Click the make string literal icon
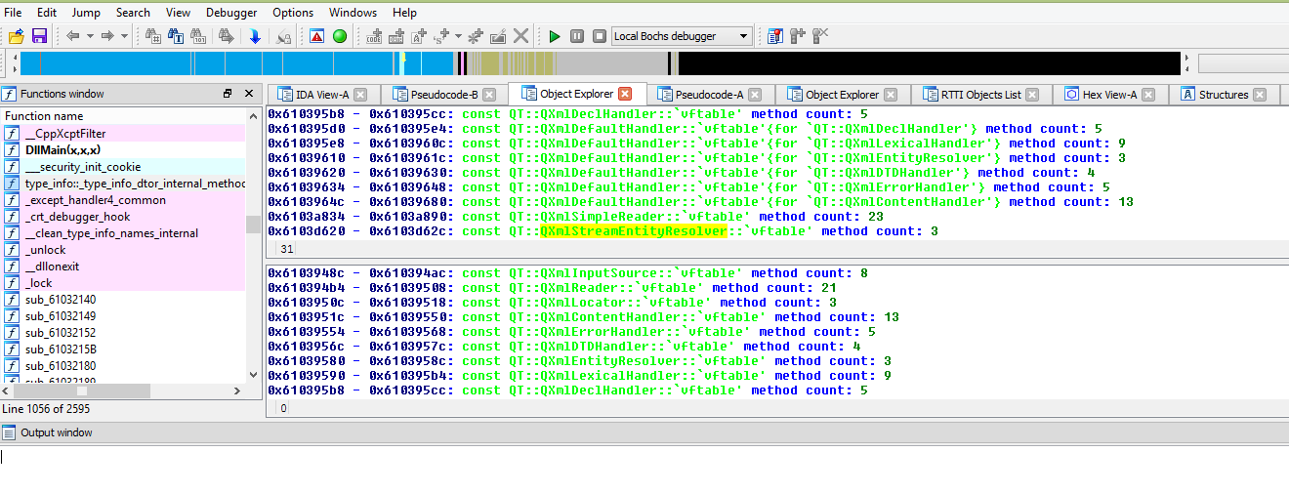This screenshot has width=1289, height=493. 419,36
